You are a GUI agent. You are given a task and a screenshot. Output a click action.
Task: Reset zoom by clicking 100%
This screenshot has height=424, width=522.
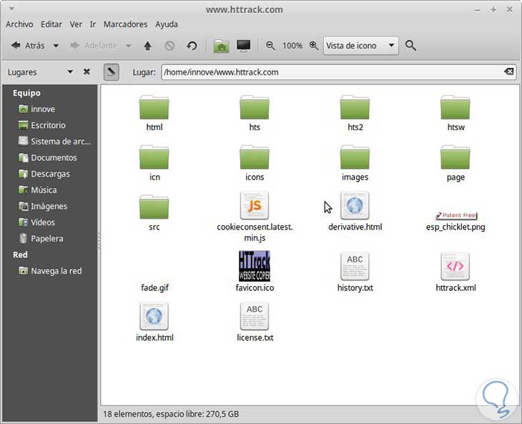click(292, 46)
